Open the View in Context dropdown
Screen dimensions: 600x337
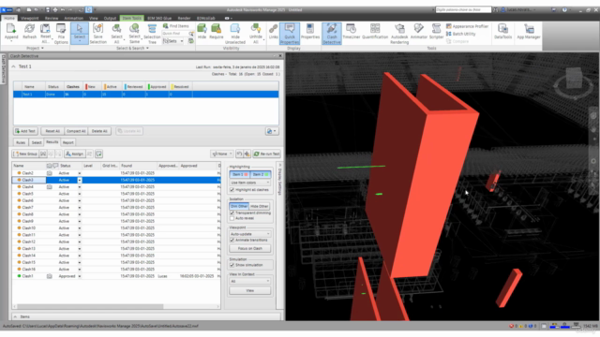[250, 281]
